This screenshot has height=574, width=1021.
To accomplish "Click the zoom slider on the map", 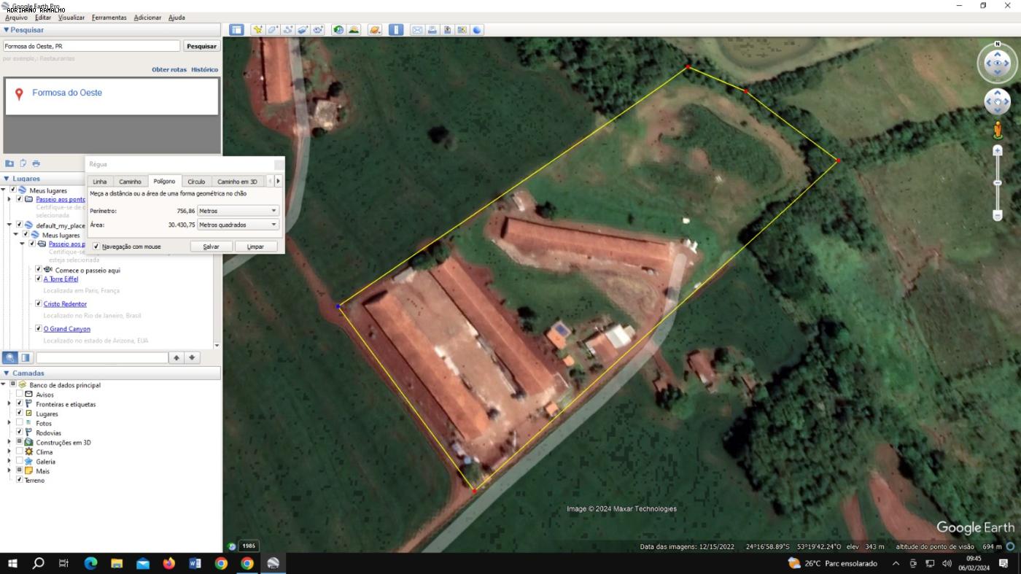I will pyautogui.click(x=998, y=183).
